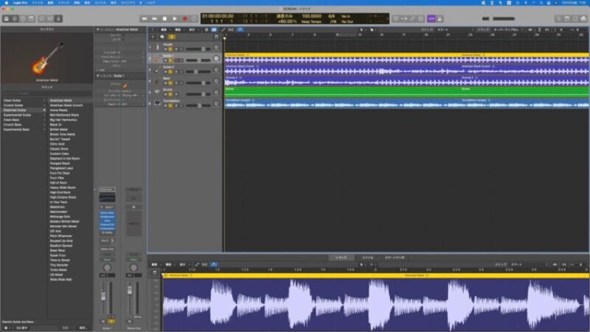Open the Keep Tempo dropdown
Image resolution: width=590 pixels, height=332 pixels.
pos(311,21)
